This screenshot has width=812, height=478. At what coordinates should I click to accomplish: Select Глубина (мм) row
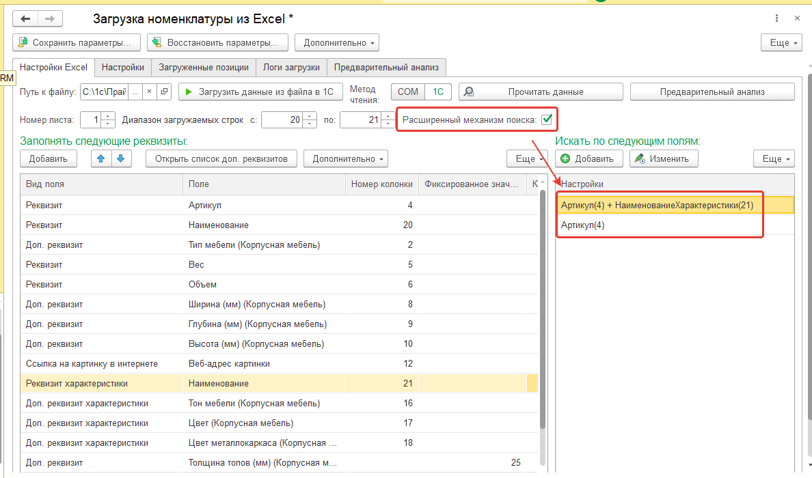point(280,324)
